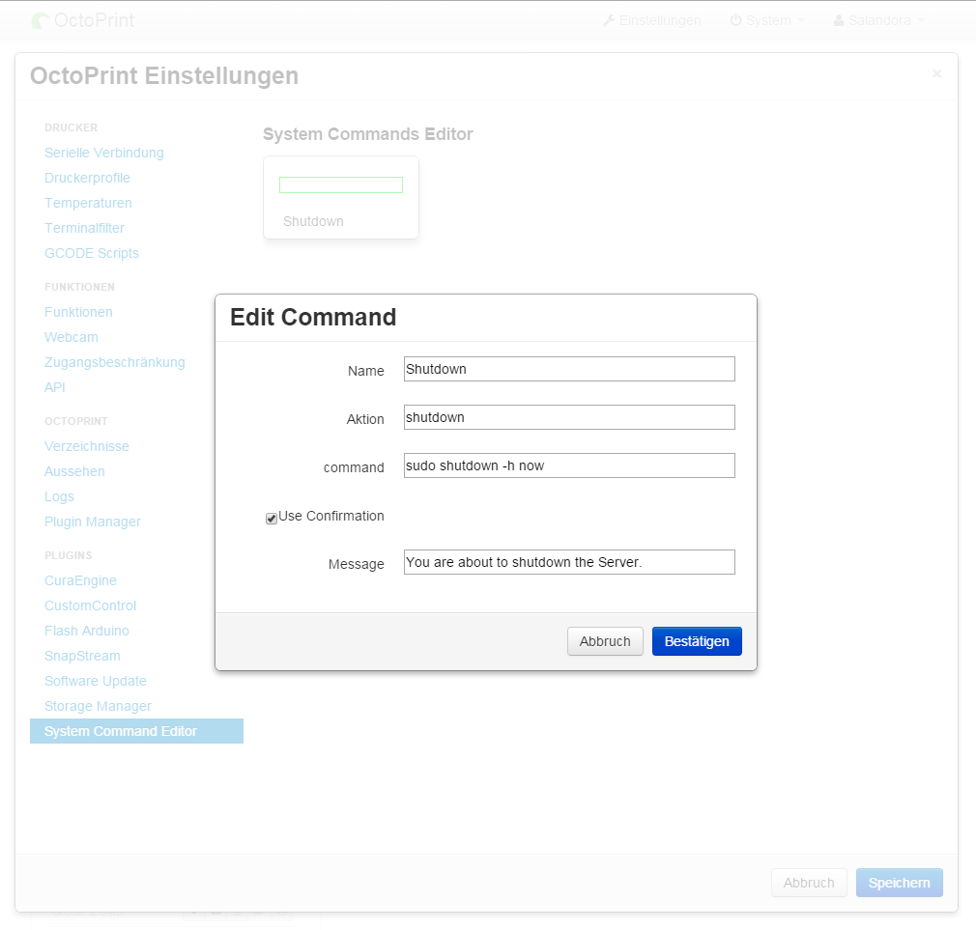
Task: Open GCODE Scripts settings
Action: (92, 253)
